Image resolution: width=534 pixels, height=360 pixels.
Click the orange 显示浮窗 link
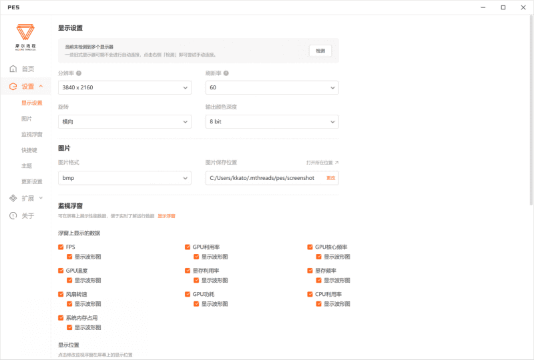(166, 216)
